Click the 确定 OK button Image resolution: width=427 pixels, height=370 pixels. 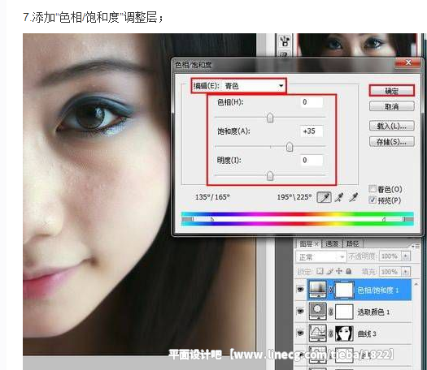pos(391,91)
